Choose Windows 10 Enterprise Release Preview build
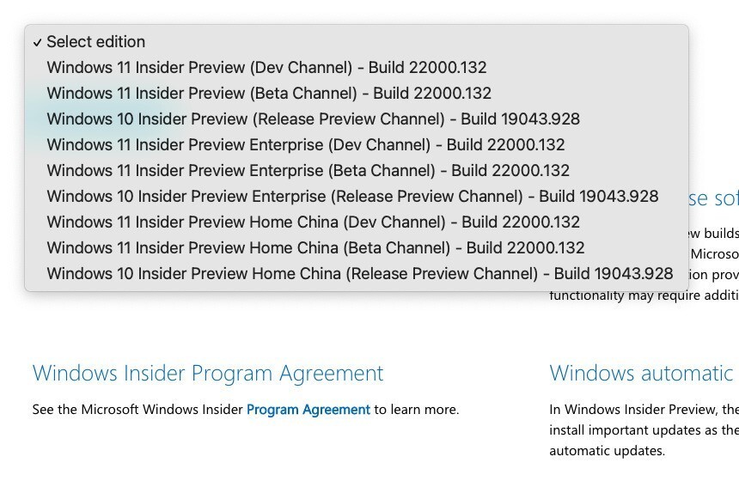Viewport: 739px width, 481px height. pyautogui.click(x=352, y=197)
